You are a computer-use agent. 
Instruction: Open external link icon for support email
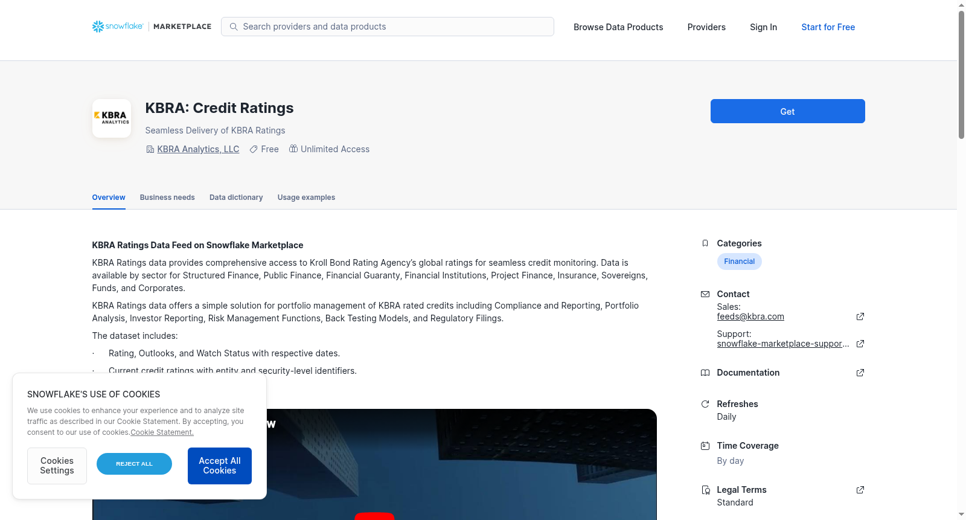[x=860, y=344]
